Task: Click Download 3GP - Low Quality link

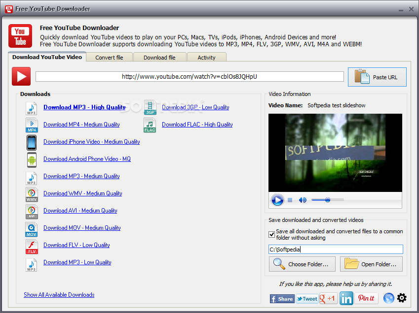Action: [195, 107]
